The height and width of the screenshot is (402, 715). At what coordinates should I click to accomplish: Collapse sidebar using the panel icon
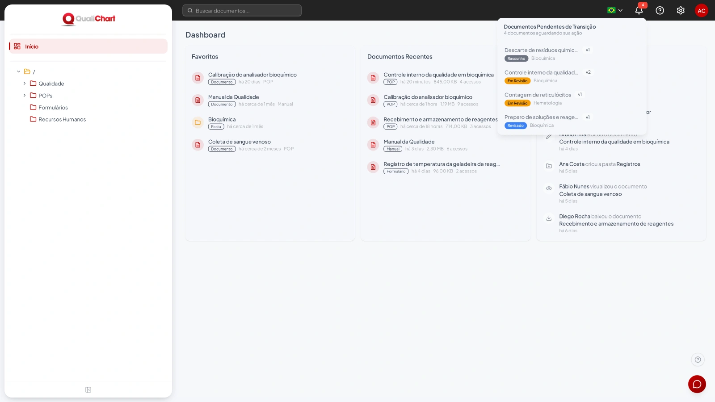click(88, 390)
